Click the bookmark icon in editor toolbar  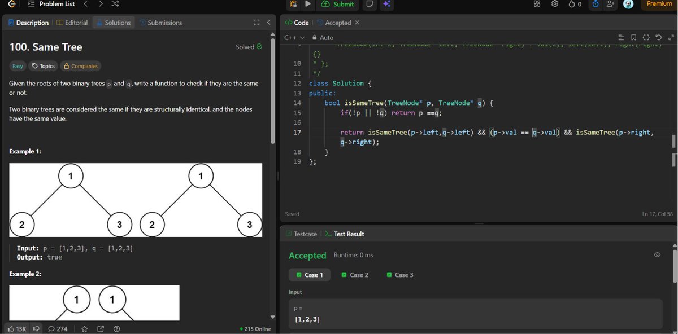(634, 38)
